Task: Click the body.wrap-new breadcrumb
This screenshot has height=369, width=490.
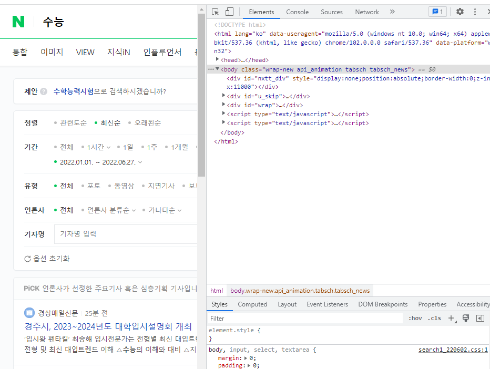Action: click(x=300, y=291)
